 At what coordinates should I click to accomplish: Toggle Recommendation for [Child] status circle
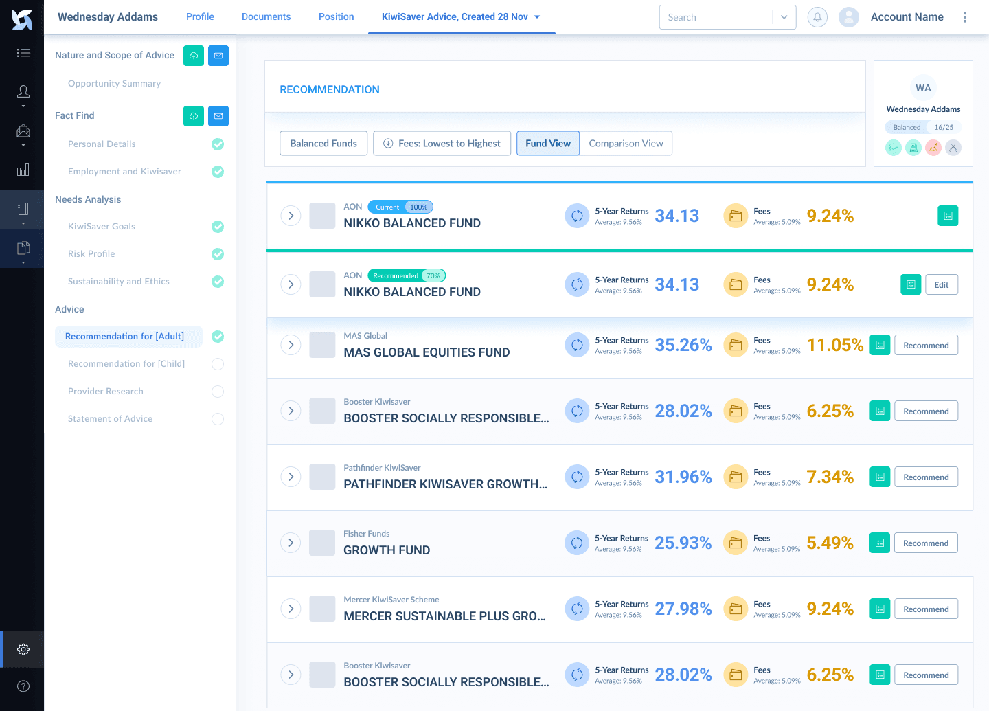218,364
